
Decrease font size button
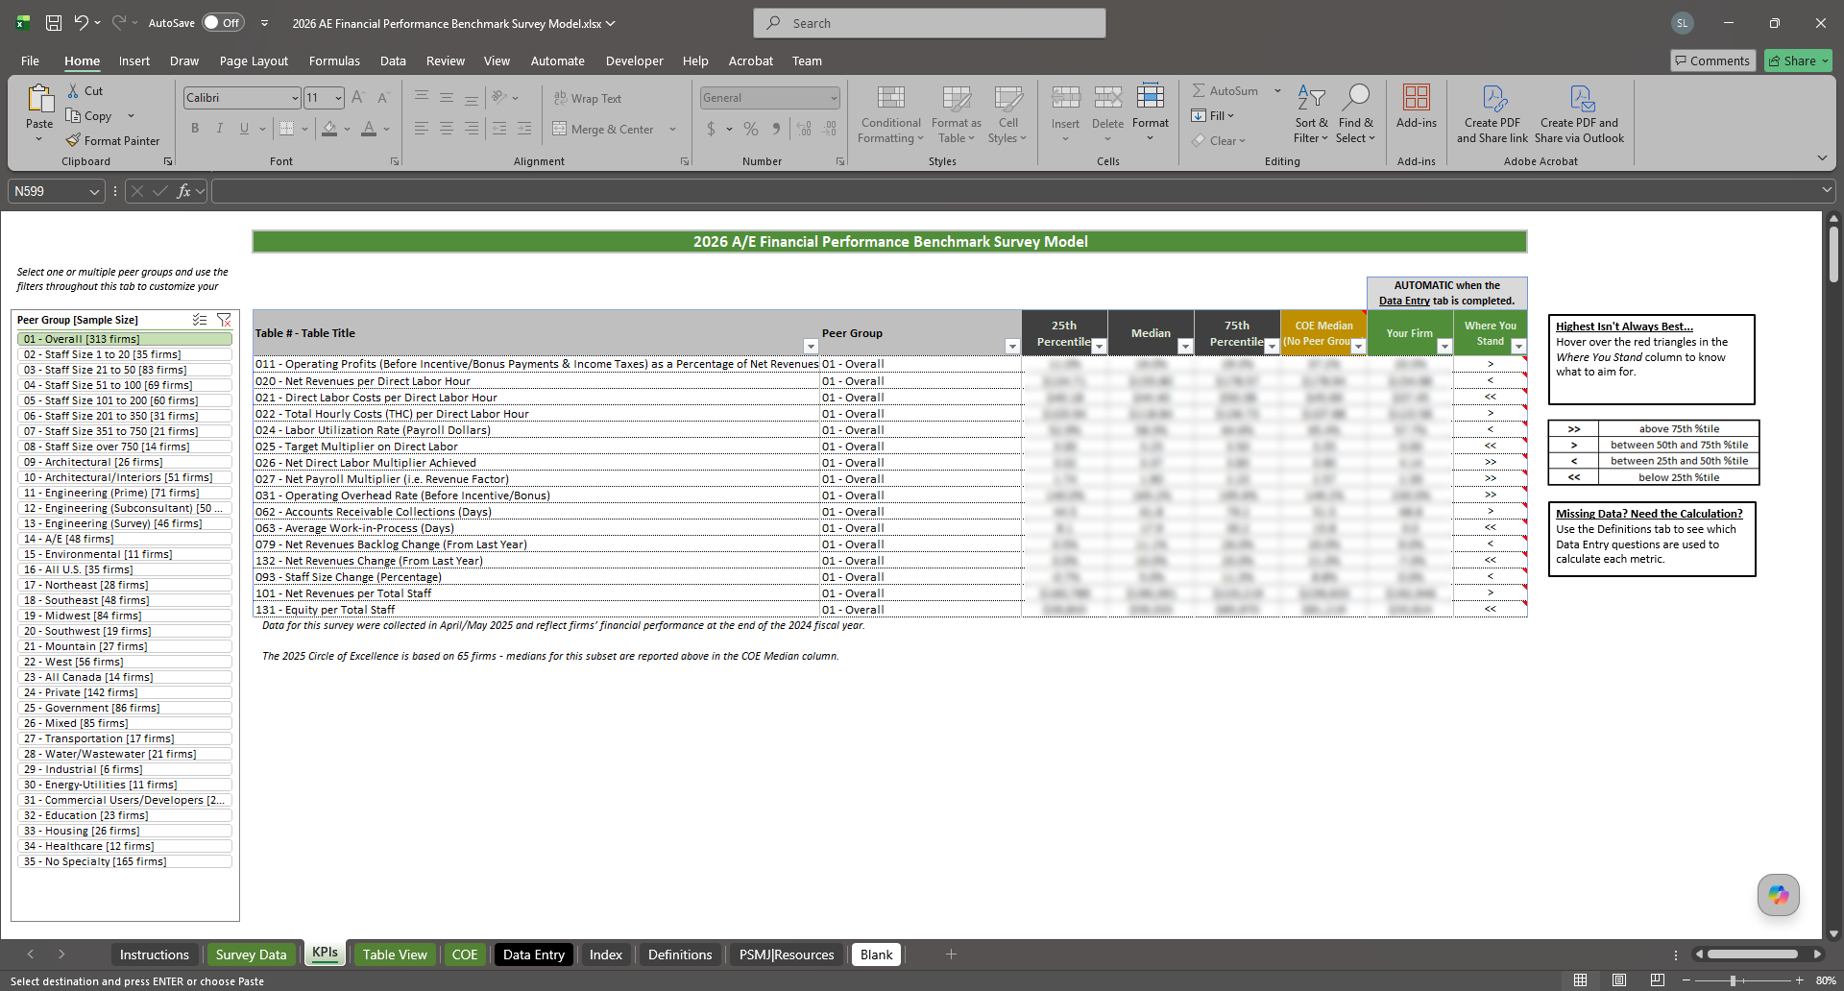click(x=382, y=98)
